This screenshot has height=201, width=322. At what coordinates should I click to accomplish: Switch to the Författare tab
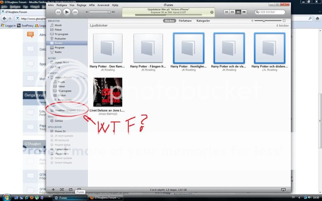(x=186, y=21)
